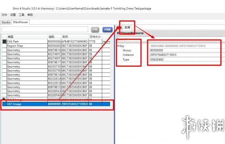Select the DST Image row
225x144 pixels.
click(x=56, y=104)
